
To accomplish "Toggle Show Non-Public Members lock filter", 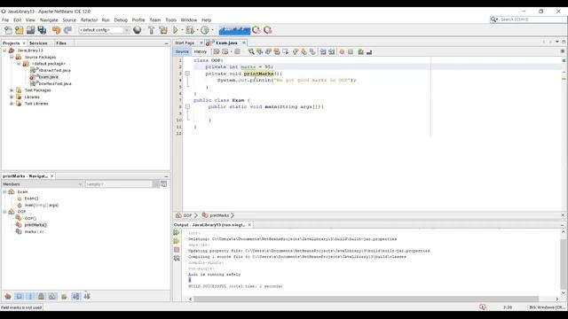I will pos(42,296).
